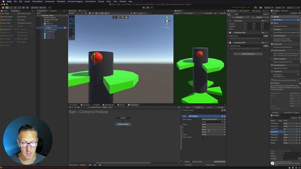301x169 pixels.
Task: Click the Add Action To State button
Action: (x=291, y=113)
